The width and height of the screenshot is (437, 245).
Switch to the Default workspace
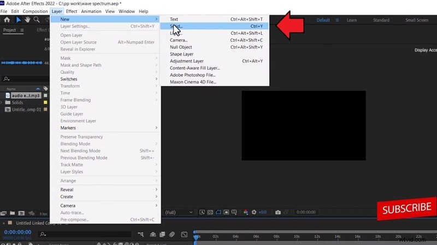[323, 20]
